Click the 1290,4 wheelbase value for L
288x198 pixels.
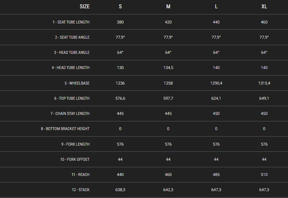[x=216, y=83]
